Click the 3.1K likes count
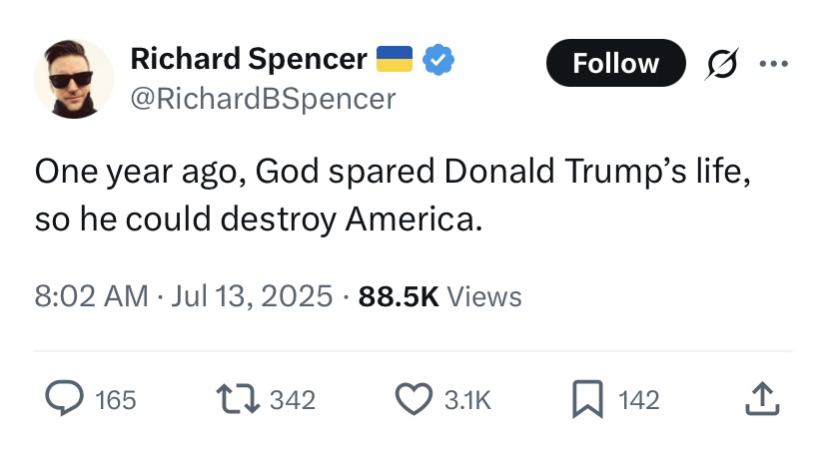The height and width of the screenshot is (452, 826). coord(467,400)
